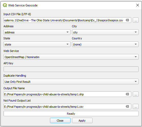Clear the Not Found Output List path
Viewport: 142px width, 127px height.
[x=127, y=106]
